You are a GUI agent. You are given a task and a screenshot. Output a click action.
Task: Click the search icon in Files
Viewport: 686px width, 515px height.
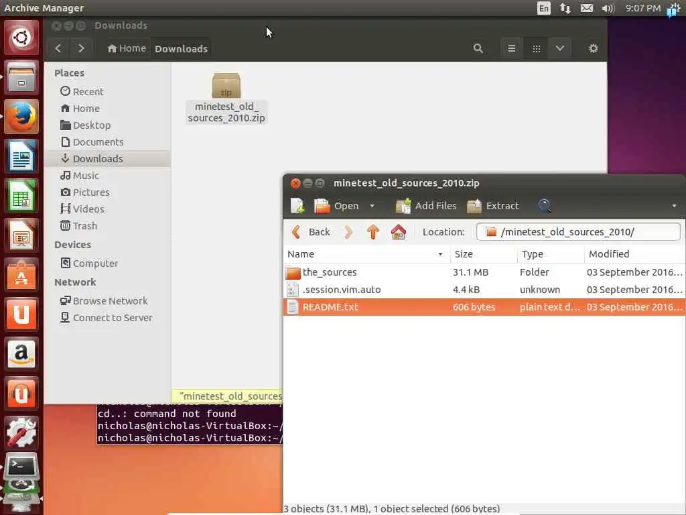tap(478, 48)
